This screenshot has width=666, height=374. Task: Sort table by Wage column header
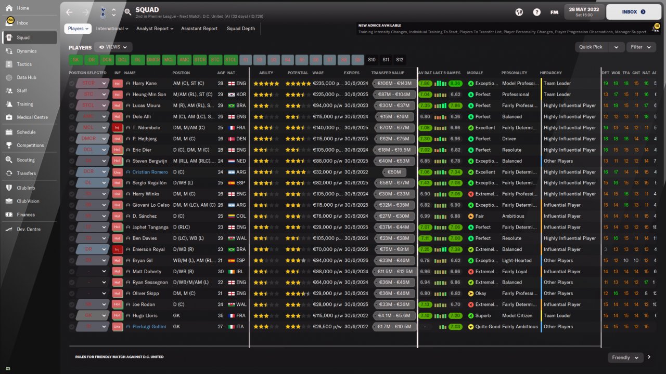tap(318, 73)
